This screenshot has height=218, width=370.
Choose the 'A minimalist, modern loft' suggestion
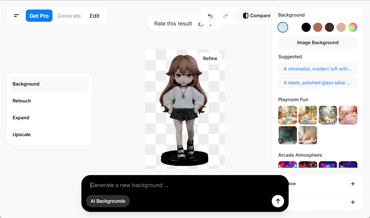pos(317,69)
